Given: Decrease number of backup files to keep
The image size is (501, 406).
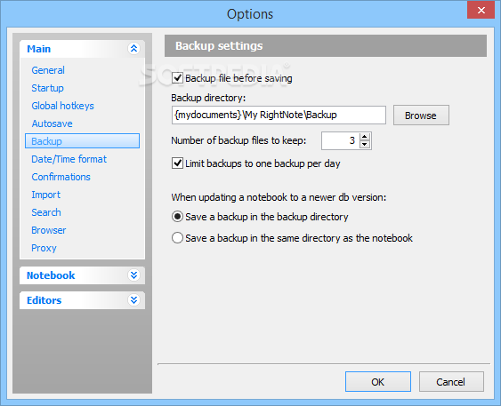Looking at the screenshot, I should click(x=365, y=145).
